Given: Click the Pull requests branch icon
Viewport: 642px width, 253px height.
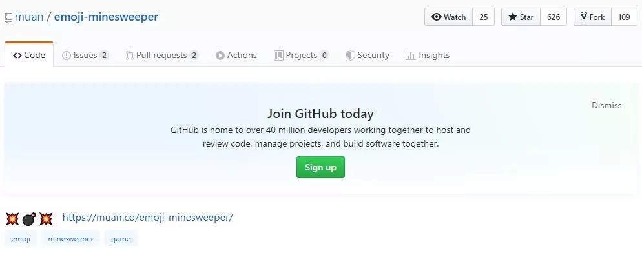Looking at the screenshot, I should pyautogui.click(x=129, y=56).
